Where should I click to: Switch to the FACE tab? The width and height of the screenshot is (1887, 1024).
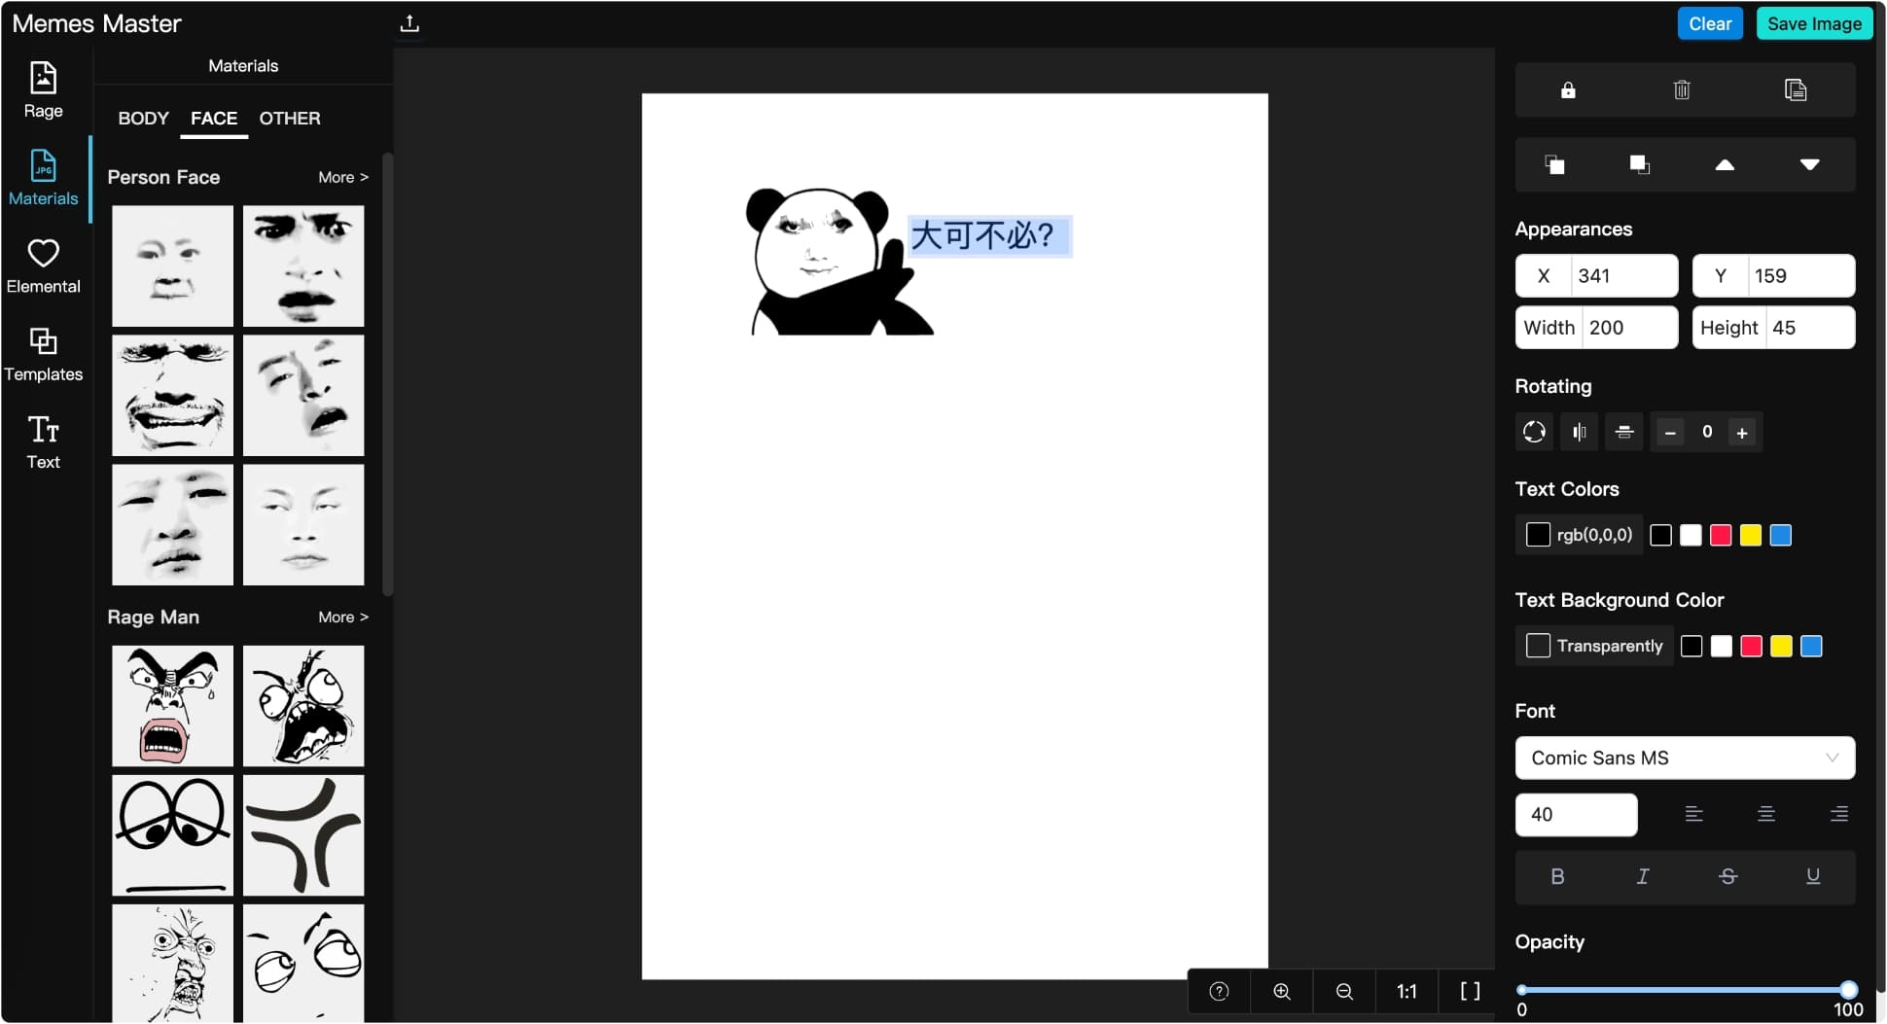pos(214,118)
